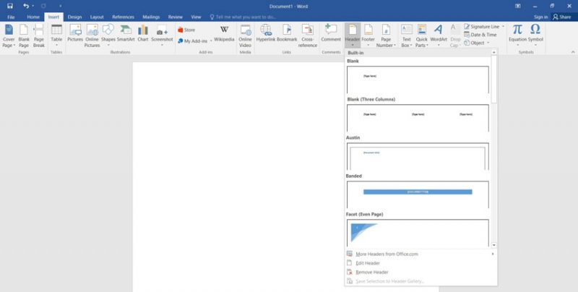Insert a Chart
This screenshot has height=292, width=578.
click(x=142, y=33)
